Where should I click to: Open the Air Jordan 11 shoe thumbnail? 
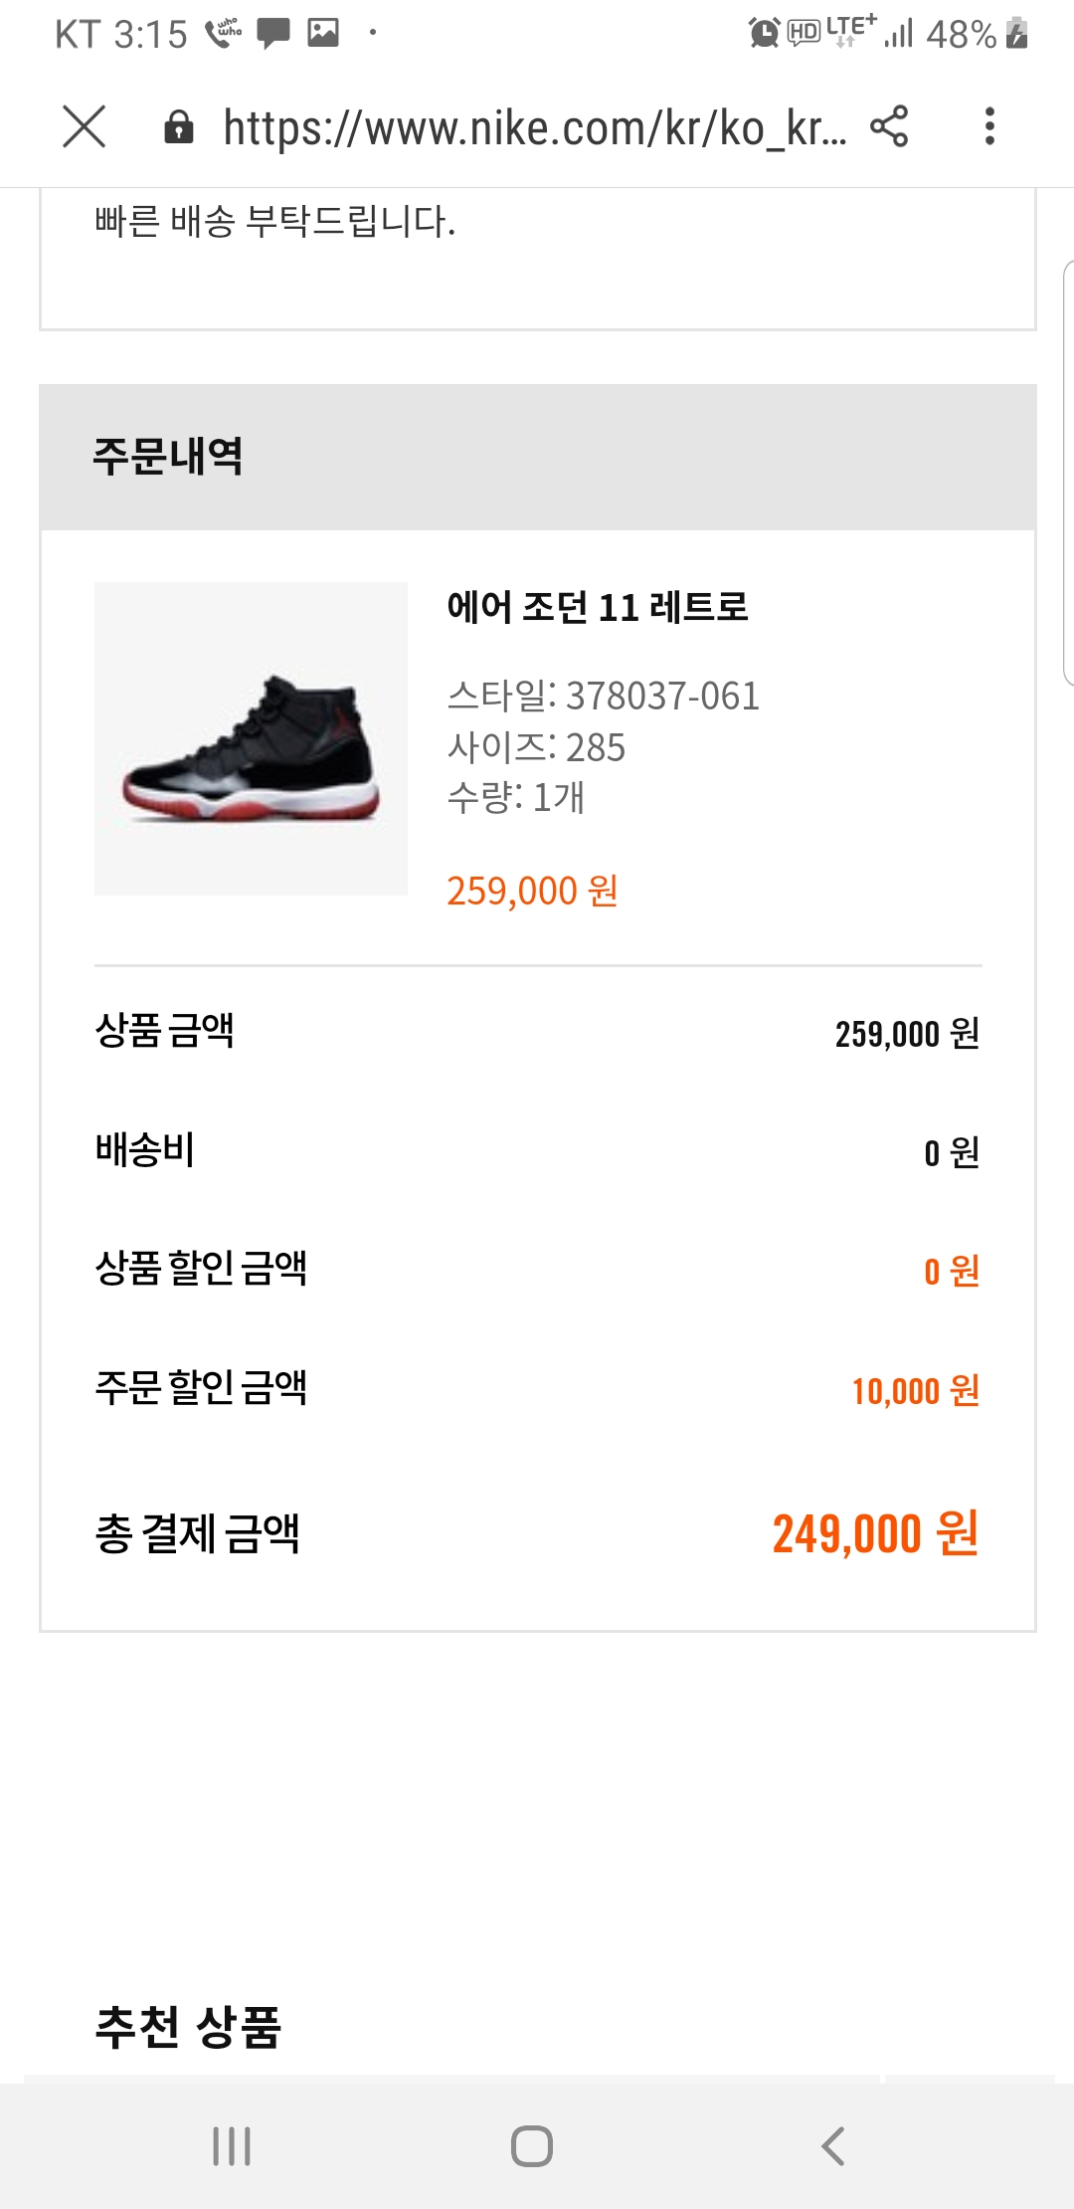(251, 738)
